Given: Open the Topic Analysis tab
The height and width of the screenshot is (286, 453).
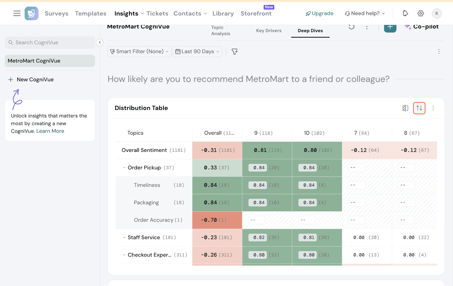Looking at the screenshot, I should pyautogui.click(x=221, y=30).
